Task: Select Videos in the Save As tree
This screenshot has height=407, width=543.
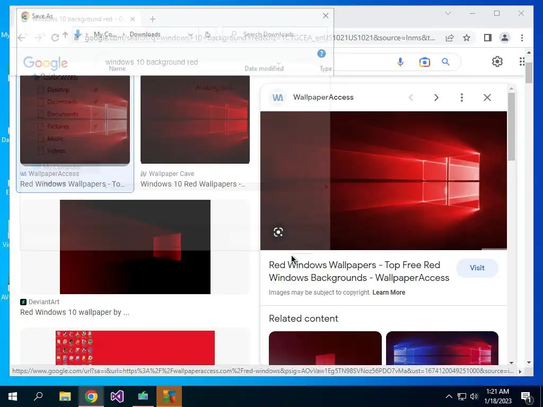Action: click(x=56, y=151)
